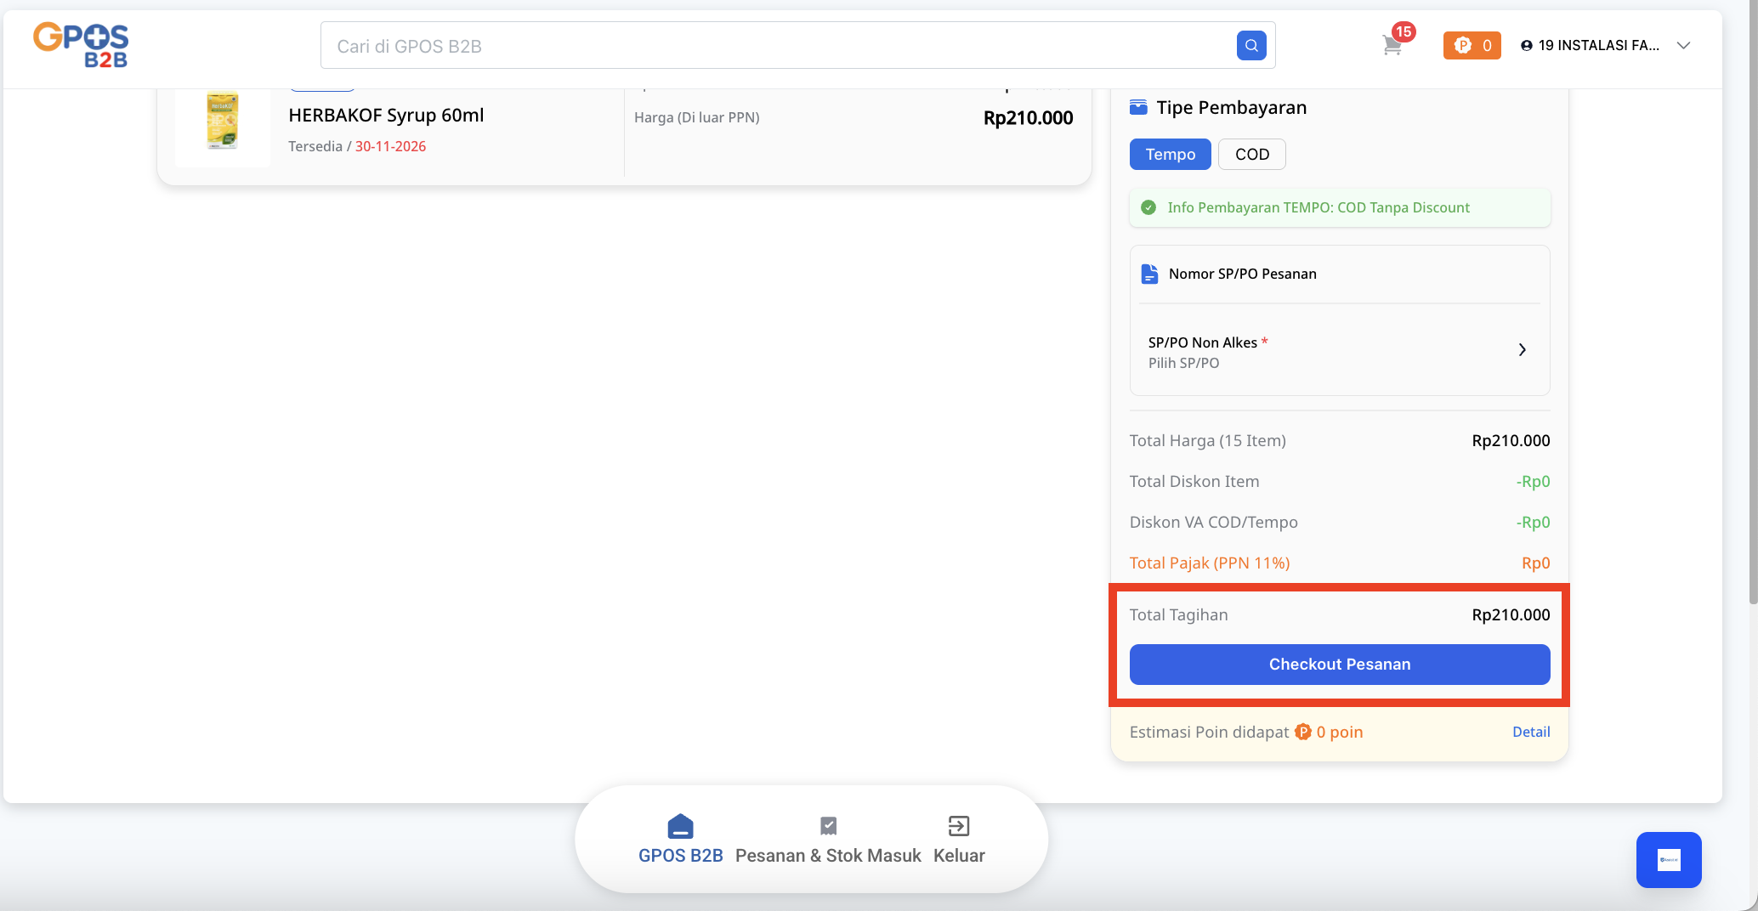The width and height of the screenshot is (1758, 911).
Task: Select COD payment type
Action: (1251, 155)
